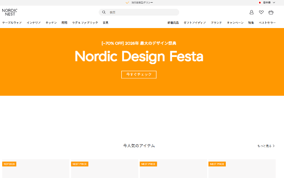Click the Japan flag icon
284x178 pixels.
coord(260,3)
